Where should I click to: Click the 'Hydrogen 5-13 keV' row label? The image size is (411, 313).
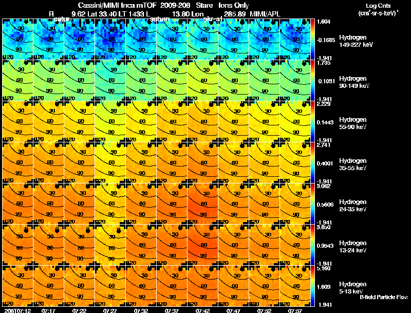coord(353,288)
